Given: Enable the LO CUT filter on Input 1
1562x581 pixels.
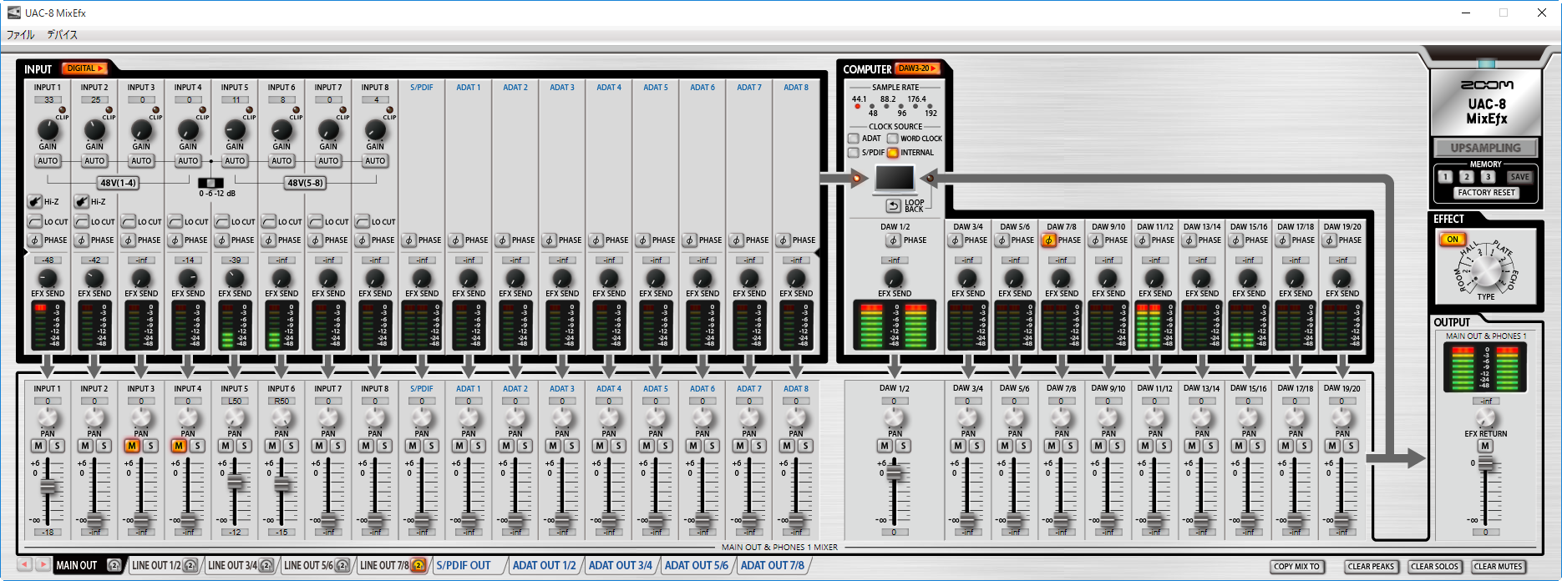Looking at the screenshot, I should [x=34, y=221].
